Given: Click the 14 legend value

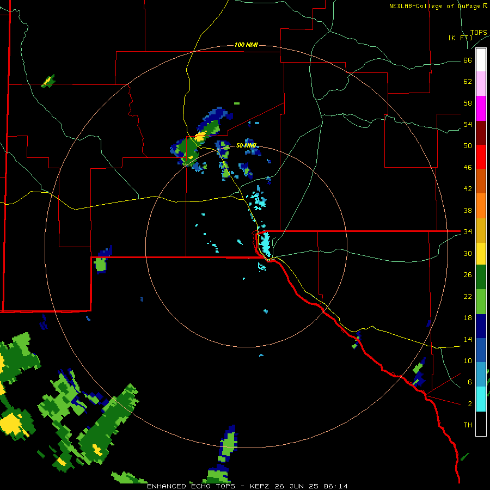Looking at the screenshot, I should pos(468,340).
